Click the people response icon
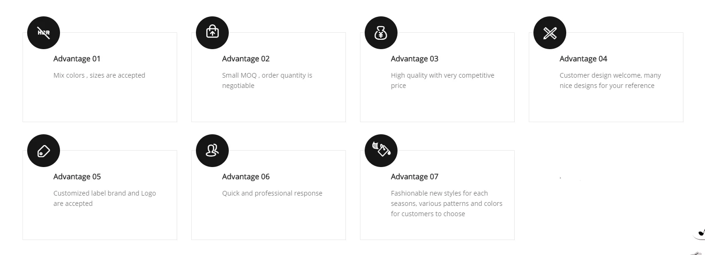705x255 pixels. pos(212,151)
